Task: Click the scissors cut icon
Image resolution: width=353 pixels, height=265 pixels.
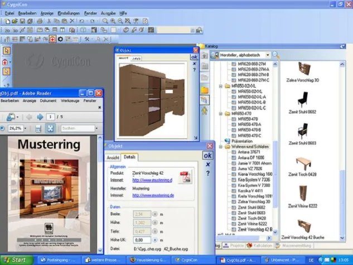Action: (49, 21)
